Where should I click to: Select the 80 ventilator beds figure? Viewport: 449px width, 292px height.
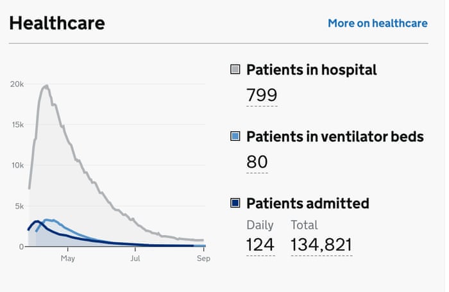click(257, 162)
